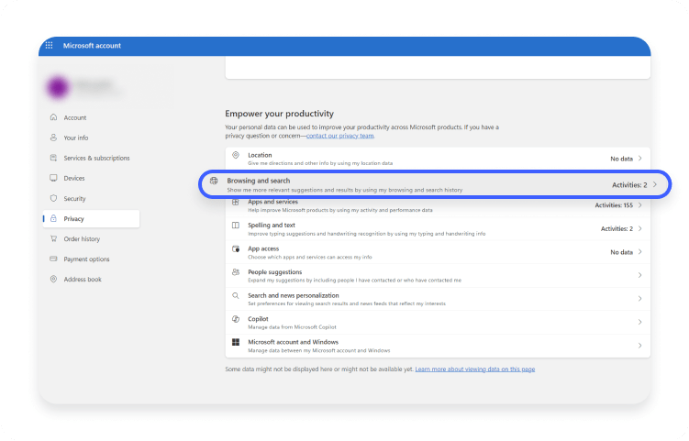Click 'Choose which apps and services' description
This screenshot has height=441, width=689.
point(310,257)
